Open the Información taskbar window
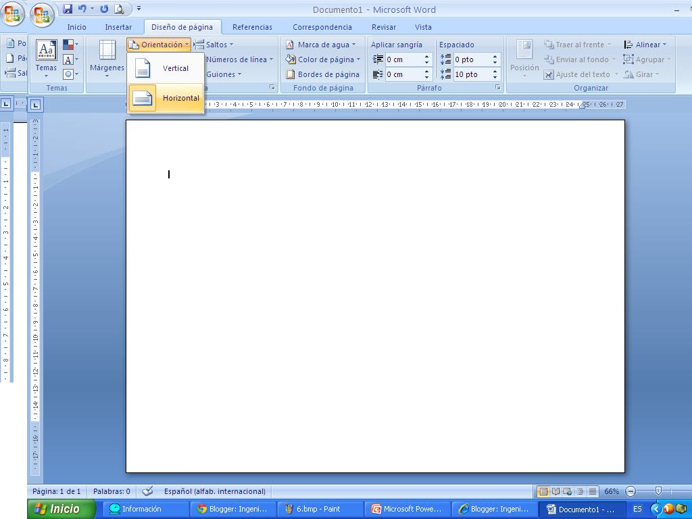Screen dimensions: 692x519 (x=146, y=509)
